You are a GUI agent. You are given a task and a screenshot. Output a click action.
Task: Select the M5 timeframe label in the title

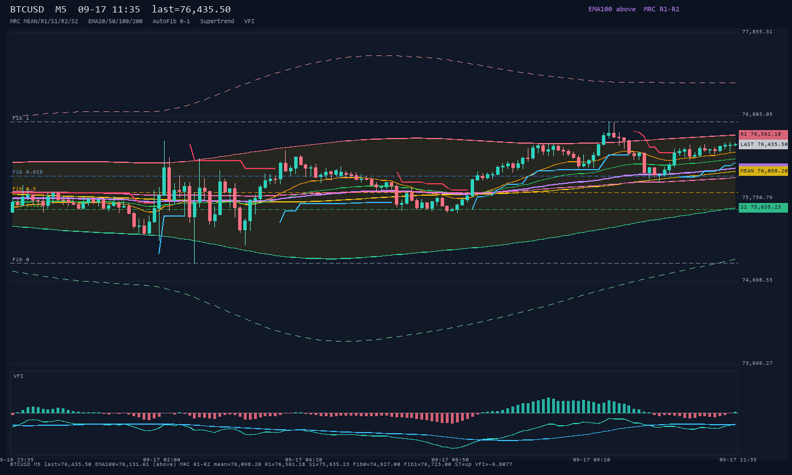click(61, 9)
